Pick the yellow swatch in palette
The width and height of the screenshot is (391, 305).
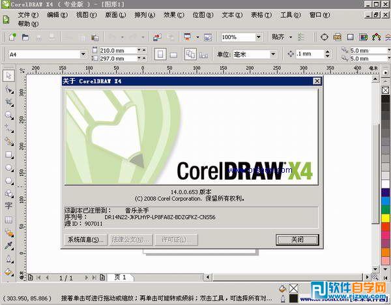pyautogui.click(x=386, y=218)
